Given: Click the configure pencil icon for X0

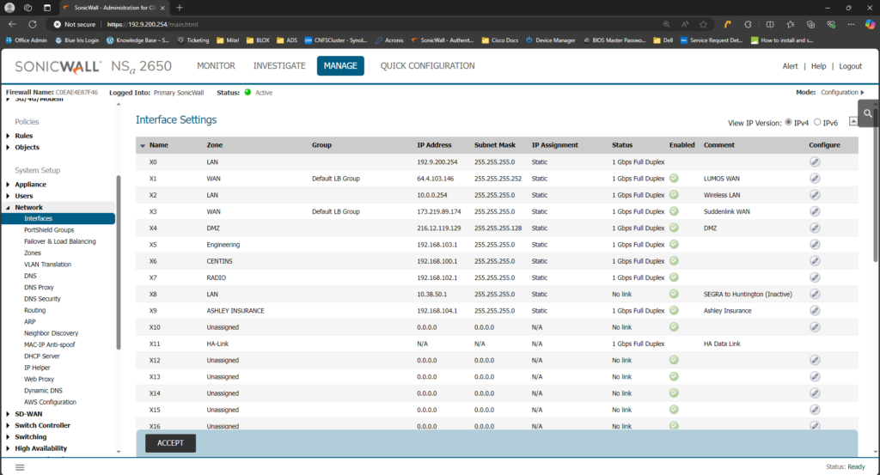Looking at the screenshot, I should click(x=814, y=161).
